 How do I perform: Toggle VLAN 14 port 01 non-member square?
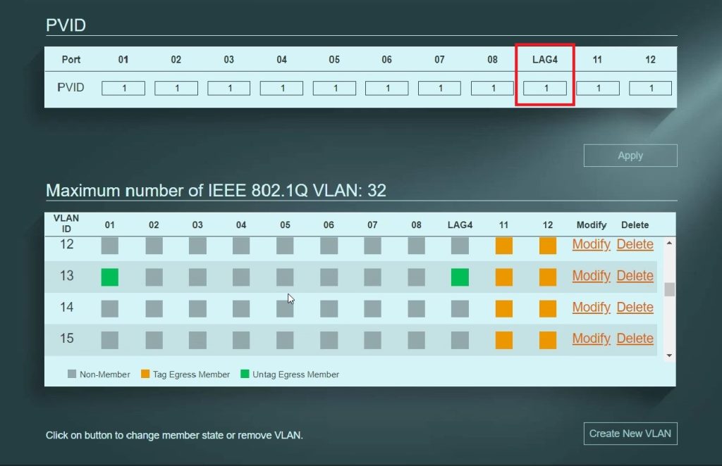tap(109, 309)
